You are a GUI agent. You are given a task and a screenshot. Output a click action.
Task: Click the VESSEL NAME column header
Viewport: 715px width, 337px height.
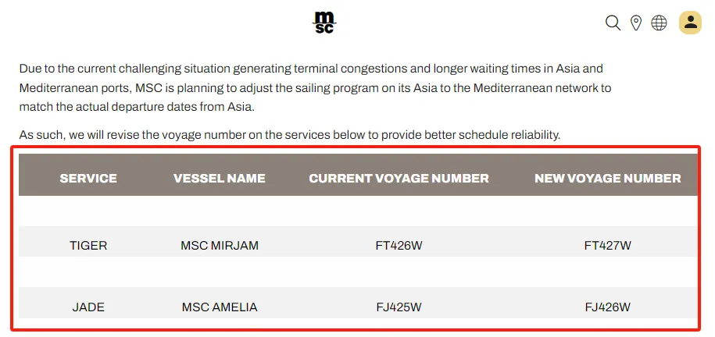[220, 178]
